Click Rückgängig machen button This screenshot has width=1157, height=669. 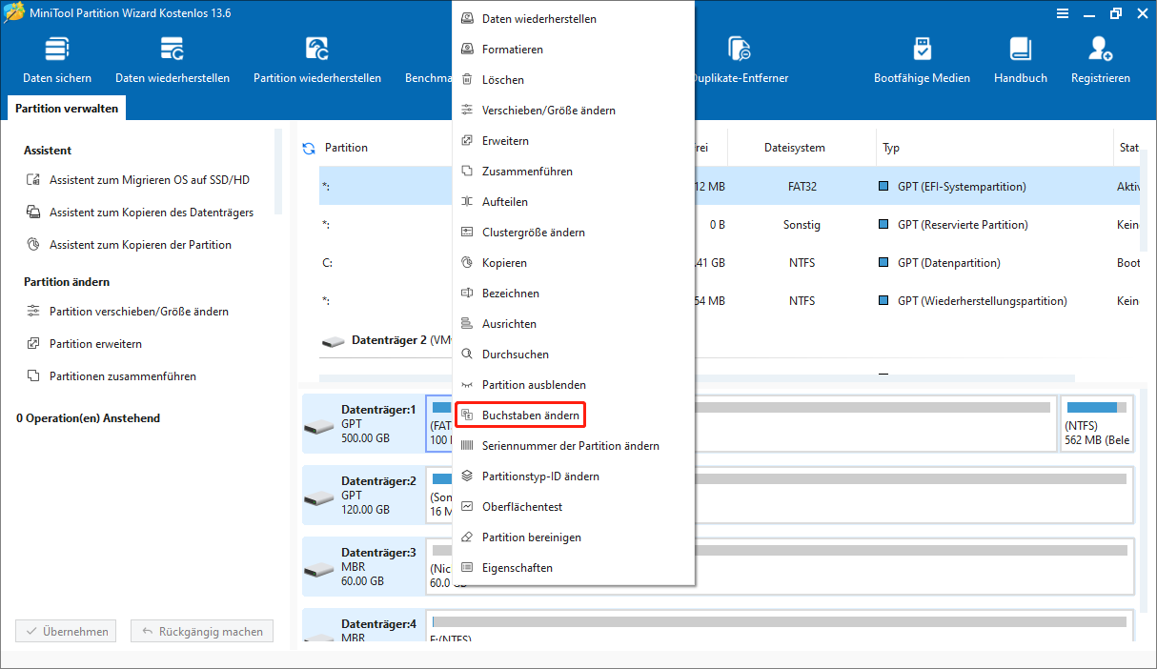(x=203, y=632)
